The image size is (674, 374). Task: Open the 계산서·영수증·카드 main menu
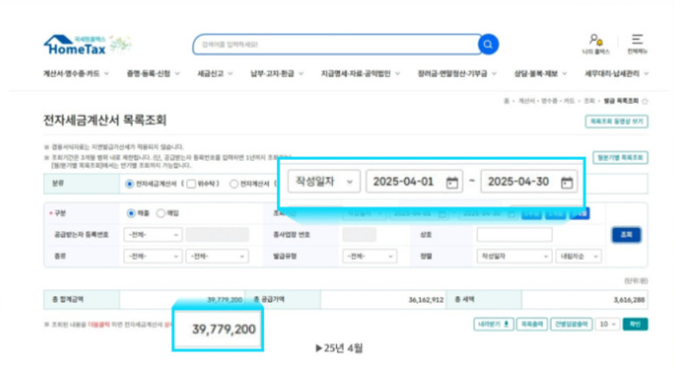(76, 74)
